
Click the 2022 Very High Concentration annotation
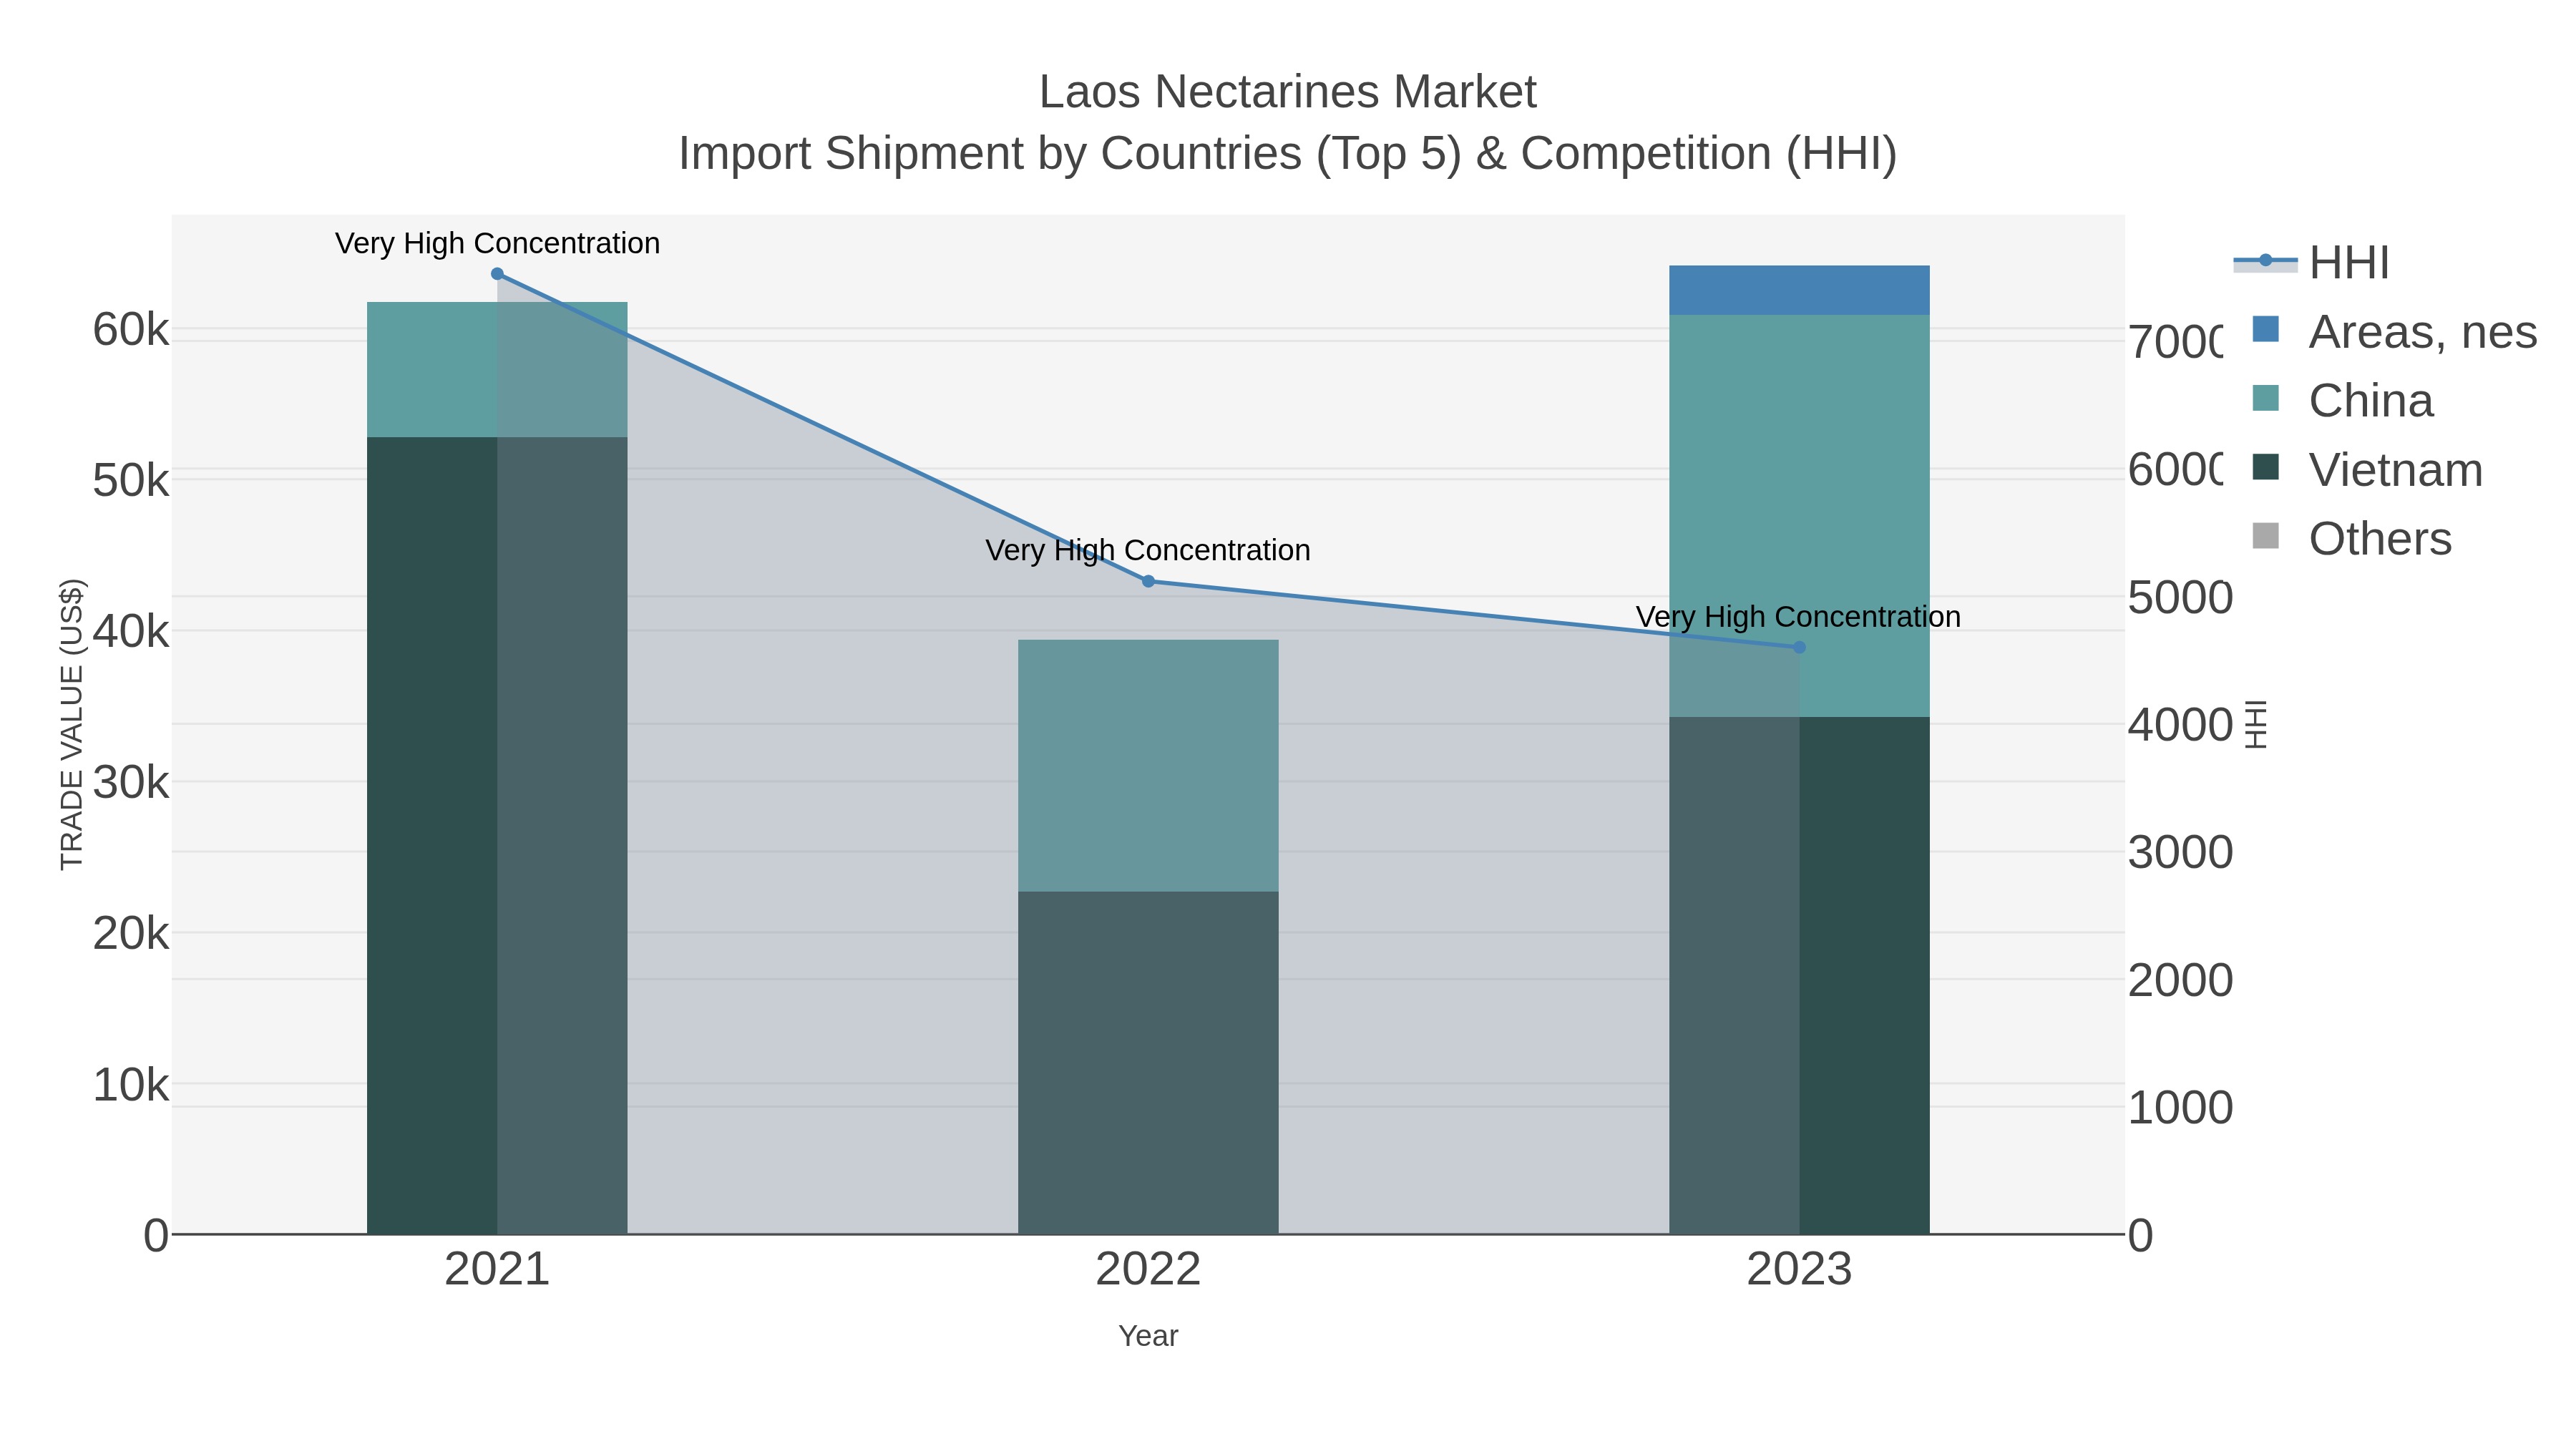1148,550
